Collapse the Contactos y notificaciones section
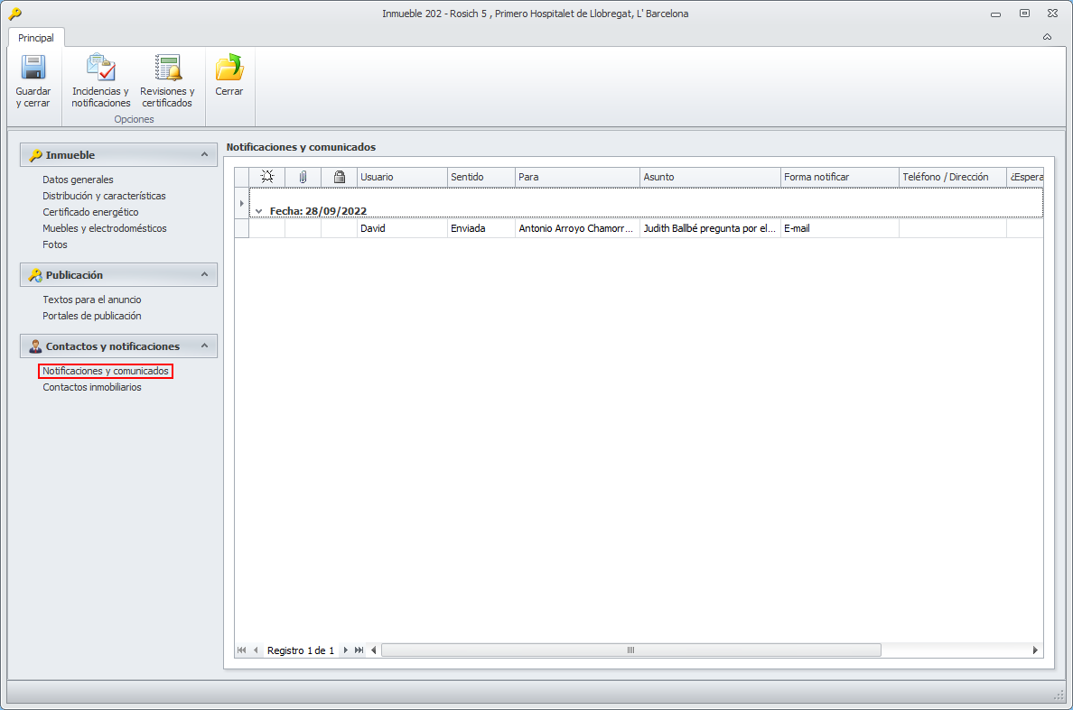 (x=204, y=346)
